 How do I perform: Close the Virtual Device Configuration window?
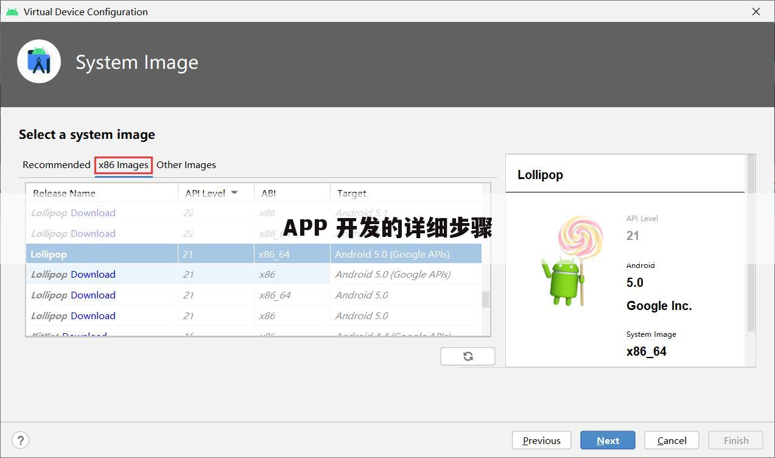pyautogui.click(x=756, y=12)
